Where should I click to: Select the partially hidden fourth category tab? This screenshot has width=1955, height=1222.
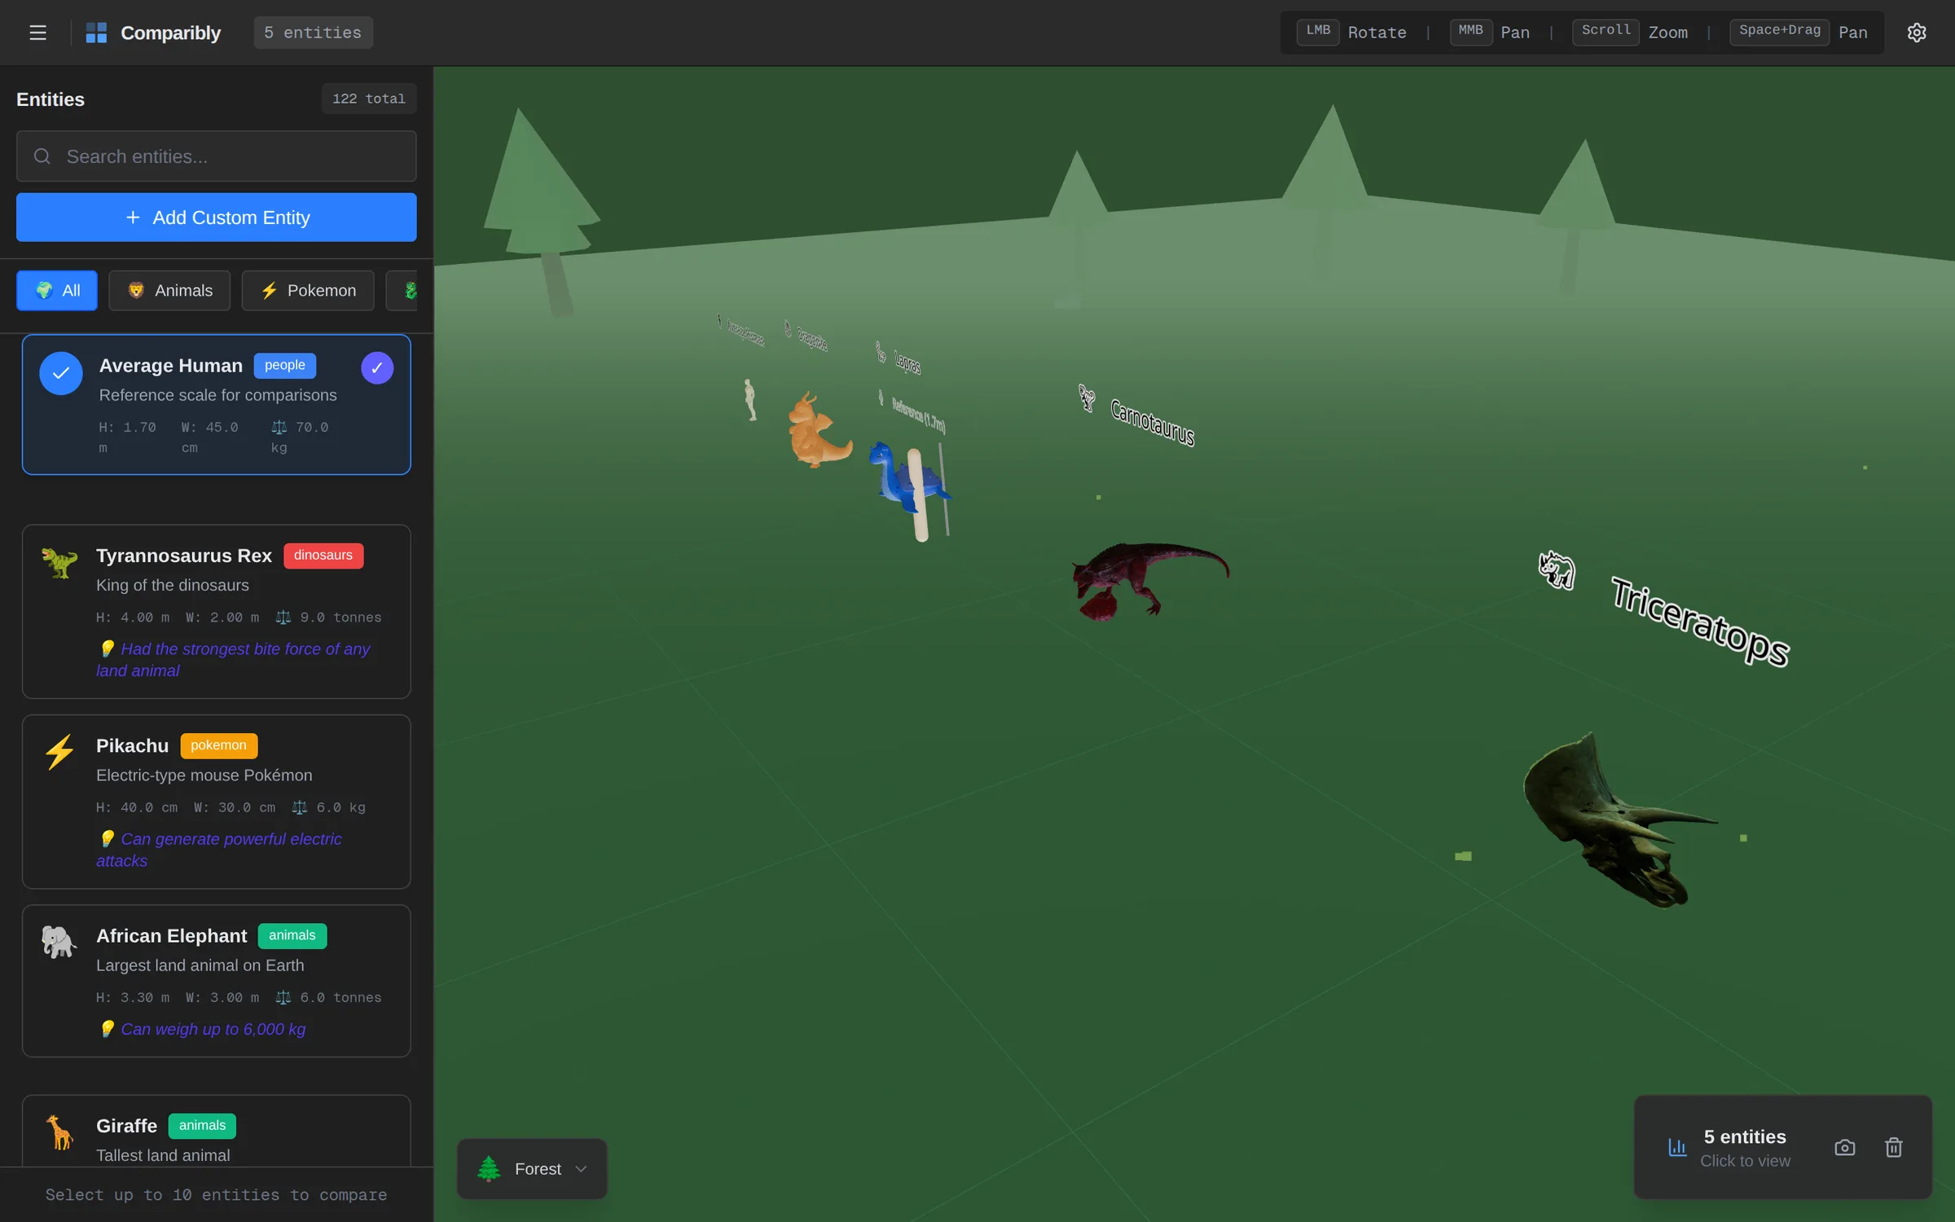coord(402,291)
